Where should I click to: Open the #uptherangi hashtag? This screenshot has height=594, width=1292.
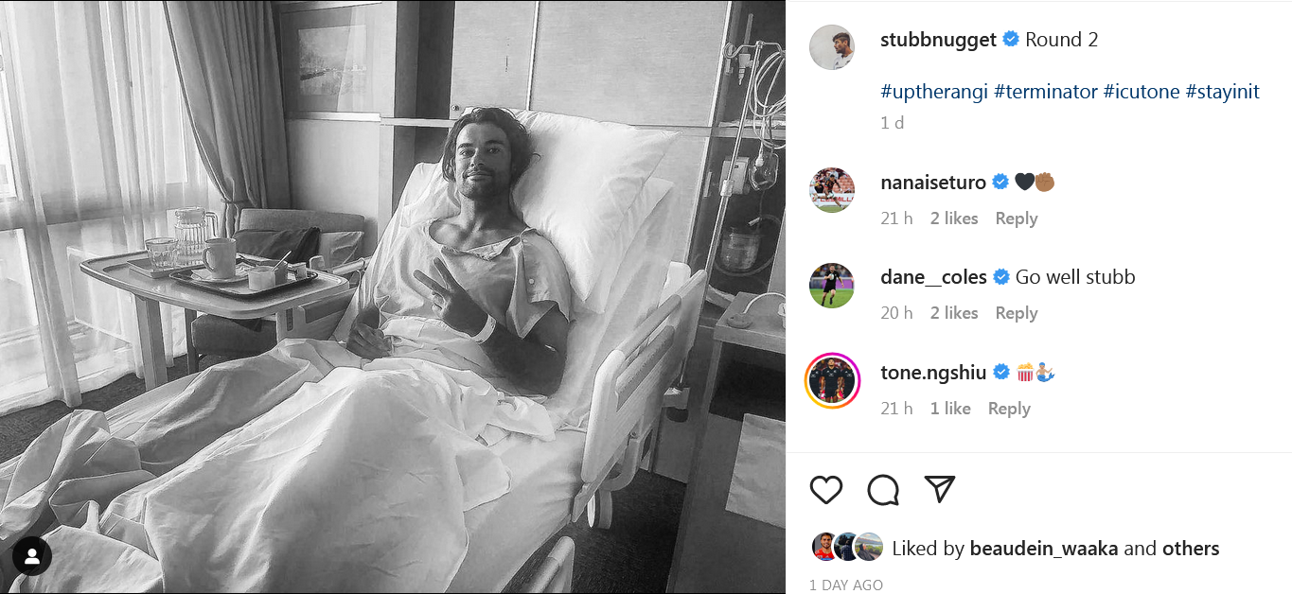coord(934,92)
